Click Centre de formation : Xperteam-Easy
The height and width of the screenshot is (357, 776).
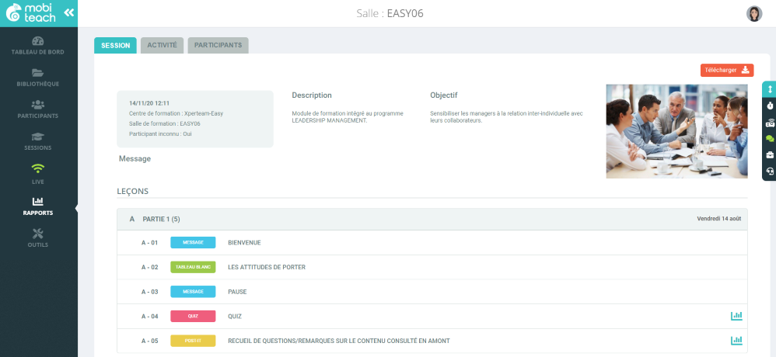[177, 113]
